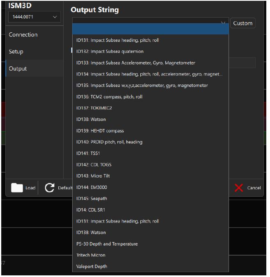The width and height of the screenshot is (270, 277).
Task: Click the Load folder icon
Action: [x=17, y=188]
